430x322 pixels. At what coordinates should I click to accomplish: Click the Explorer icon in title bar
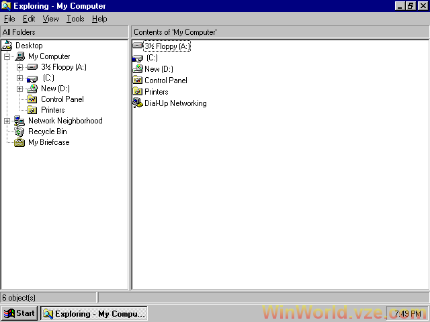click(x=6, y=6)
